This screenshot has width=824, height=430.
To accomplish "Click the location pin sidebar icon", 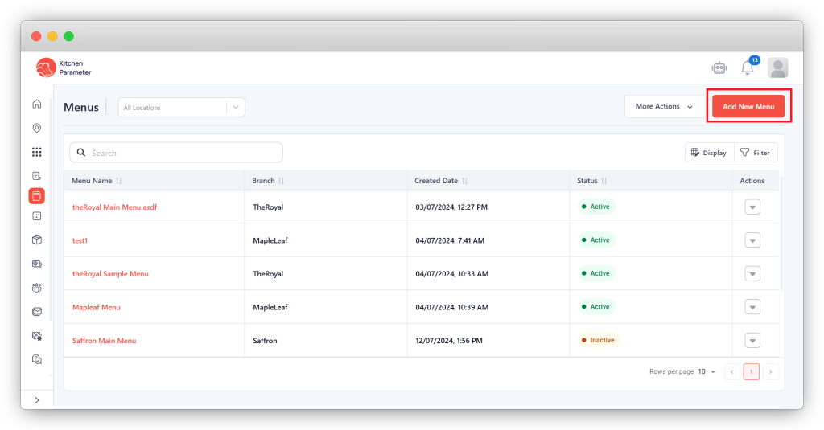I will (x=36, y=128).
